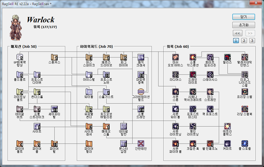Screen dimensions: 264x167
Task: Select the 텔레키네틱 인텐스 skill icon
Action: click(245, 57)
